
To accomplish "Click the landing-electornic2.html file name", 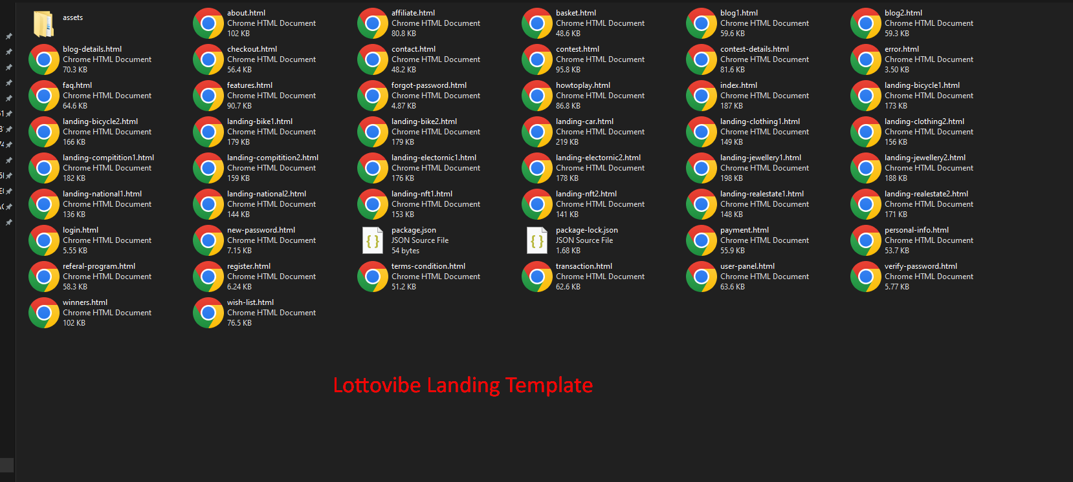I will [x=598, y=158].
